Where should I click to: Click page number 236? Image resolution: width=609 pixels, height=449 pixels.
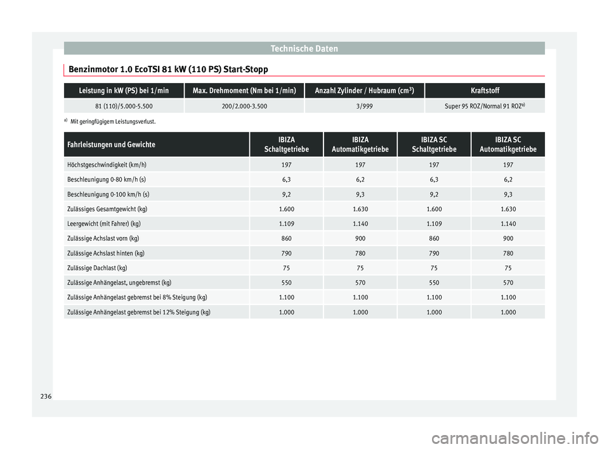(x=46, y=396)
